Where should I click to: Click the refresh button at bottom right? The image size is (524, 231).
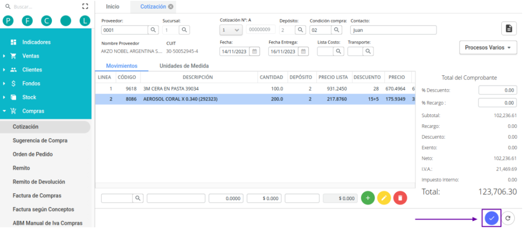tap(508, 218)
